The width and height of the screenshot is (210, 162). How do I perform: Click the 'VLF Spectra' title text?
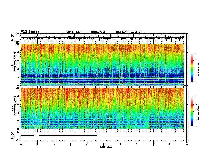[30, 32]
